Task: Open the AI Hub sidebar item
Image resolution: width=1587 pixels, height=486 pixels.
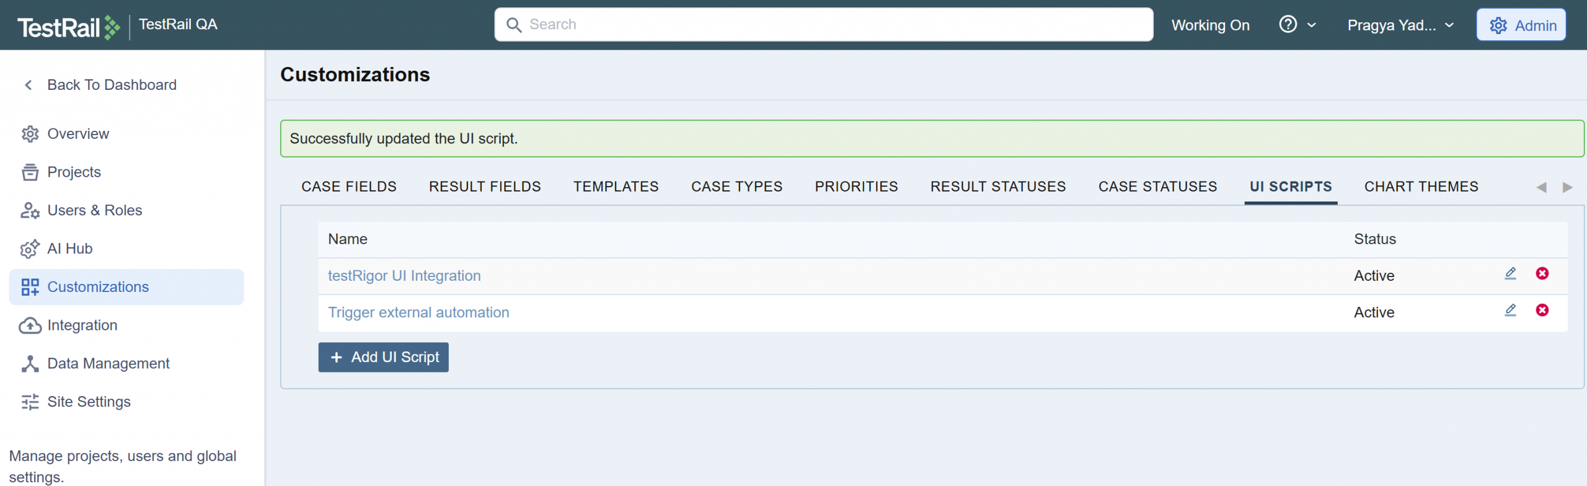Action: pos(69,249)
